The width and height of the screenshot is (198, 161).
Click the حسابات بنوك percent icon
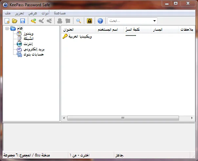pyautogui.click(x=19, y=55)
